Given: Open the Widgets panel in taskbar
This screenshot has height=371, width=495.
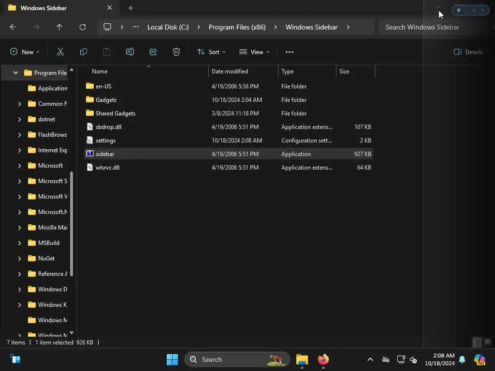Looking at the screenshot, I should (15, 359).
